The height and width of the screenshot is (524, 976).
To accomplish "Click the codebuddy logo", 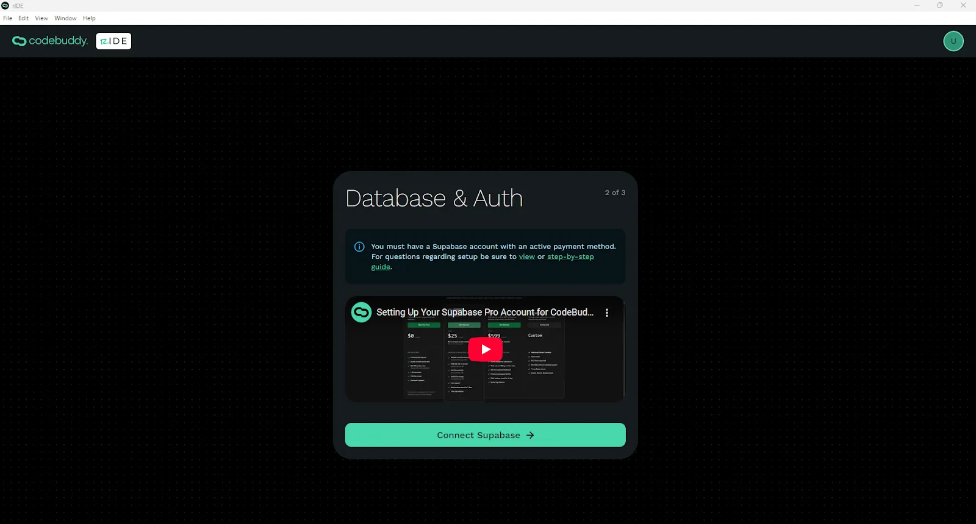I will (50, 41).
